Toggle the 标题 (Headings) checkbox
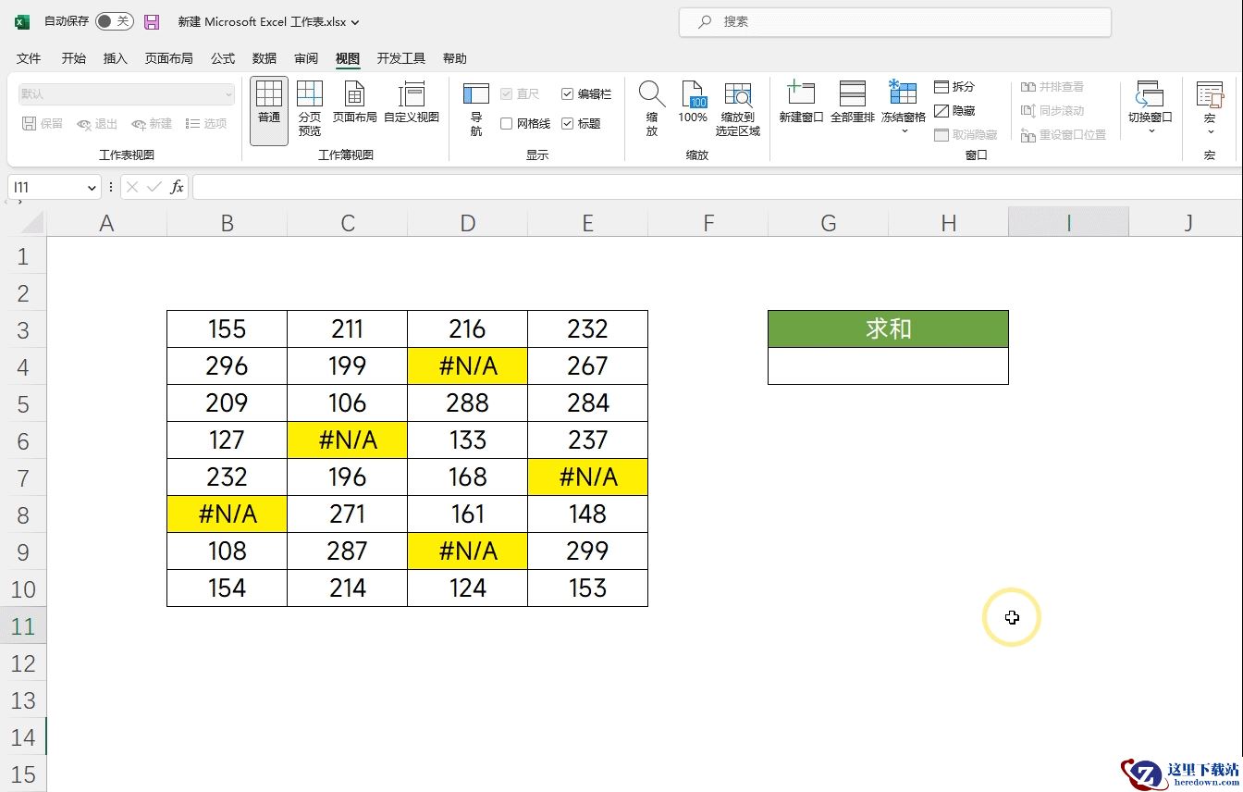The image size is (1243, 792). pyautogui.click(x=567, y=124)
